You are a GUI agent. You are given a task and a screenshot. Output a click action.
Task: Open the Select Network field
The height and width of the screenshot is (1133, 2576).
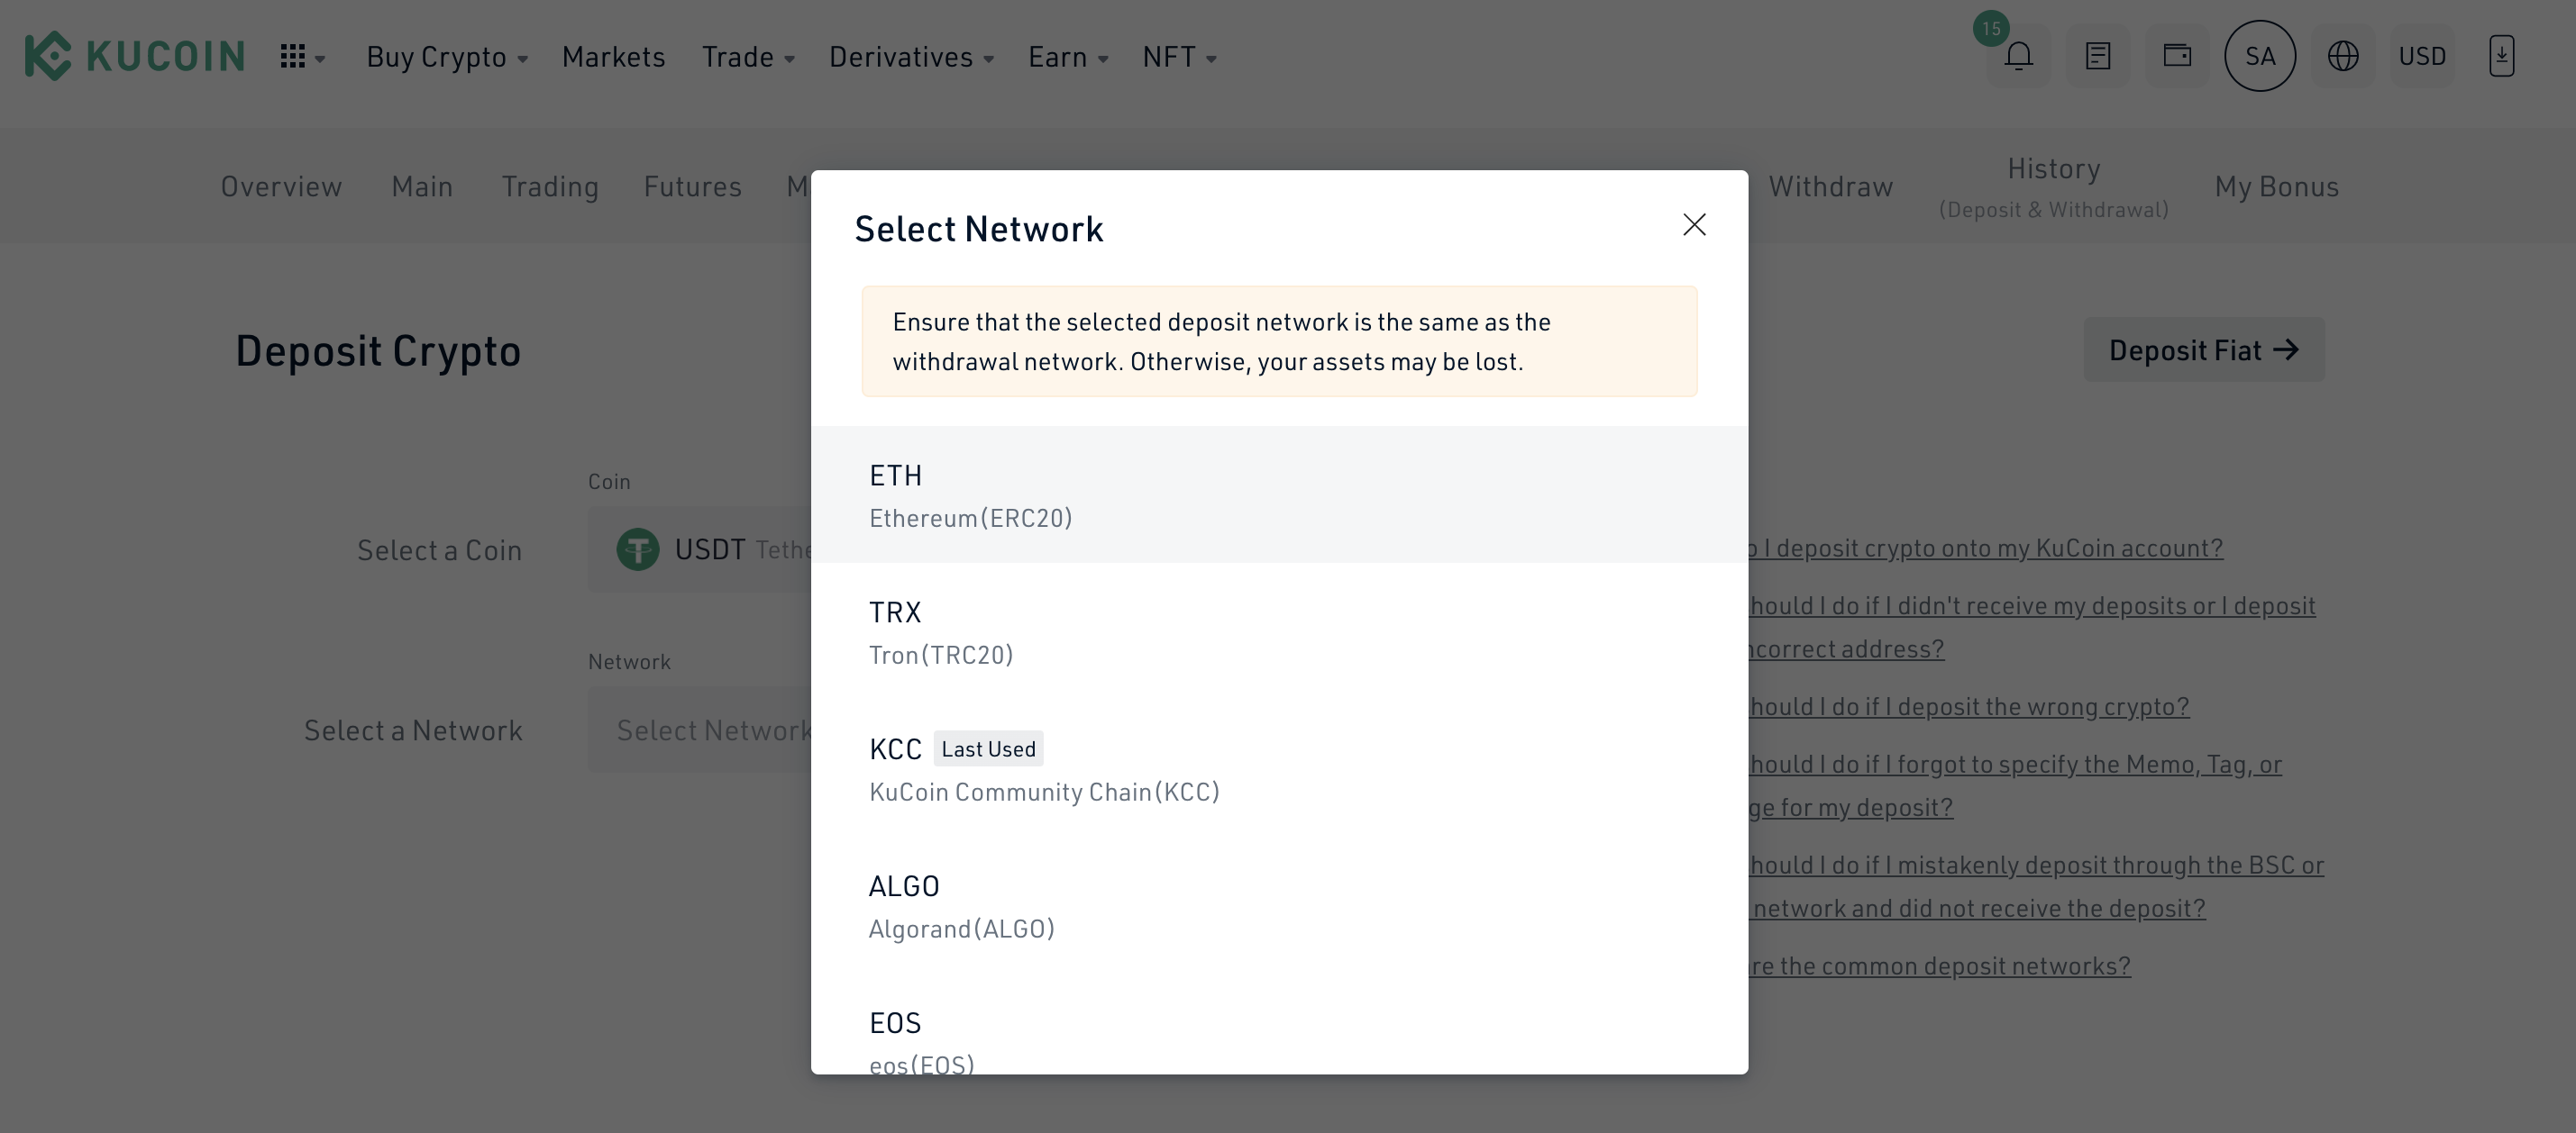pos(700,730)
